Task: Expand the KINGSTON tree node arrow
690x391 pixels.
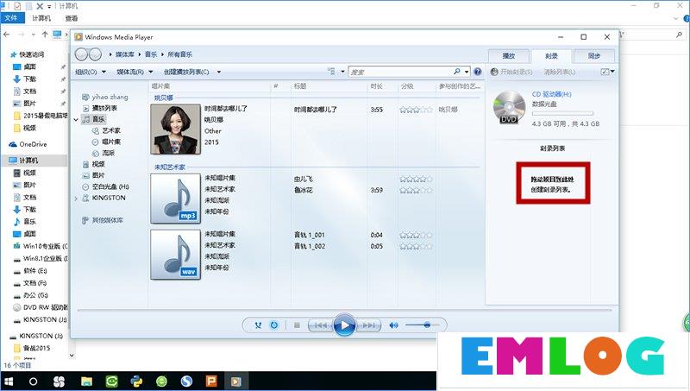Action: coord(76,199)
